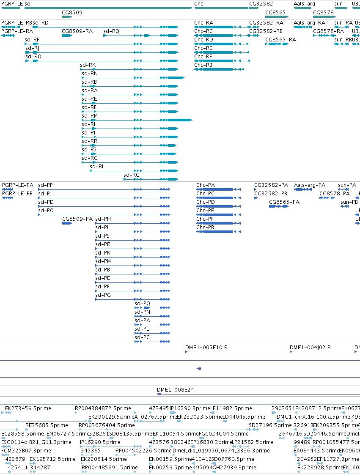Select transcript sd-RJ
Viewport: 360px width, 474px height.
[x=102, y=52]
